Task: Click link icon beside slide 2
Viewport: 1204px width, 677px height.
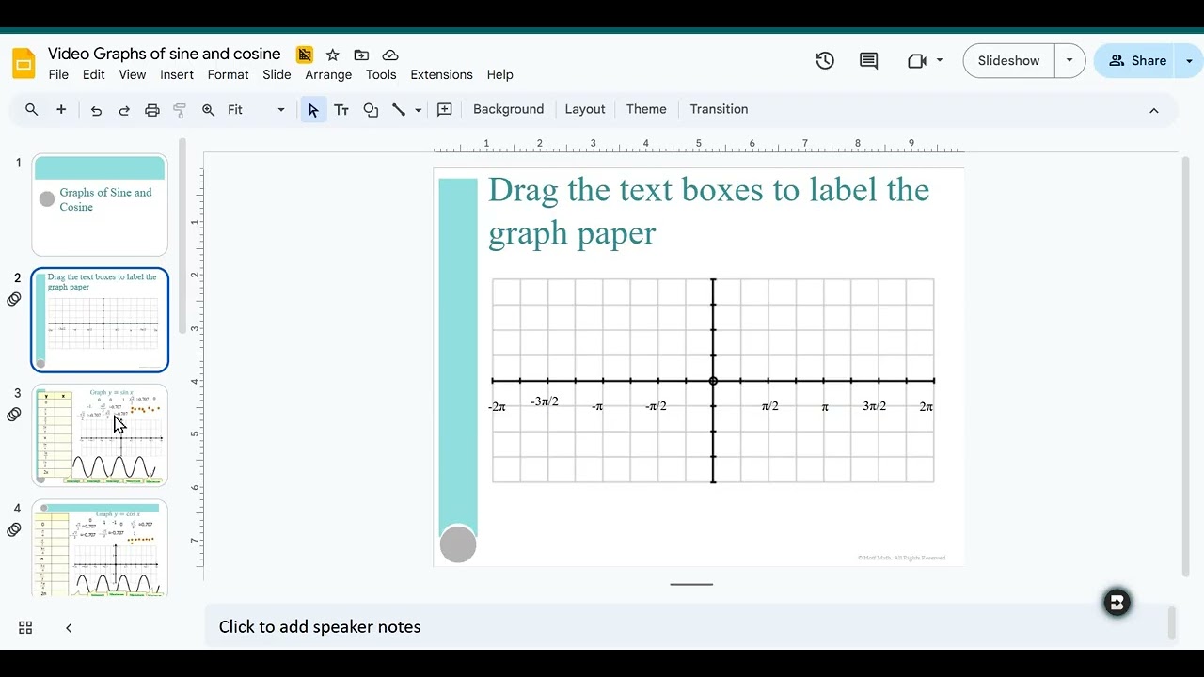Action: [14, 299]
